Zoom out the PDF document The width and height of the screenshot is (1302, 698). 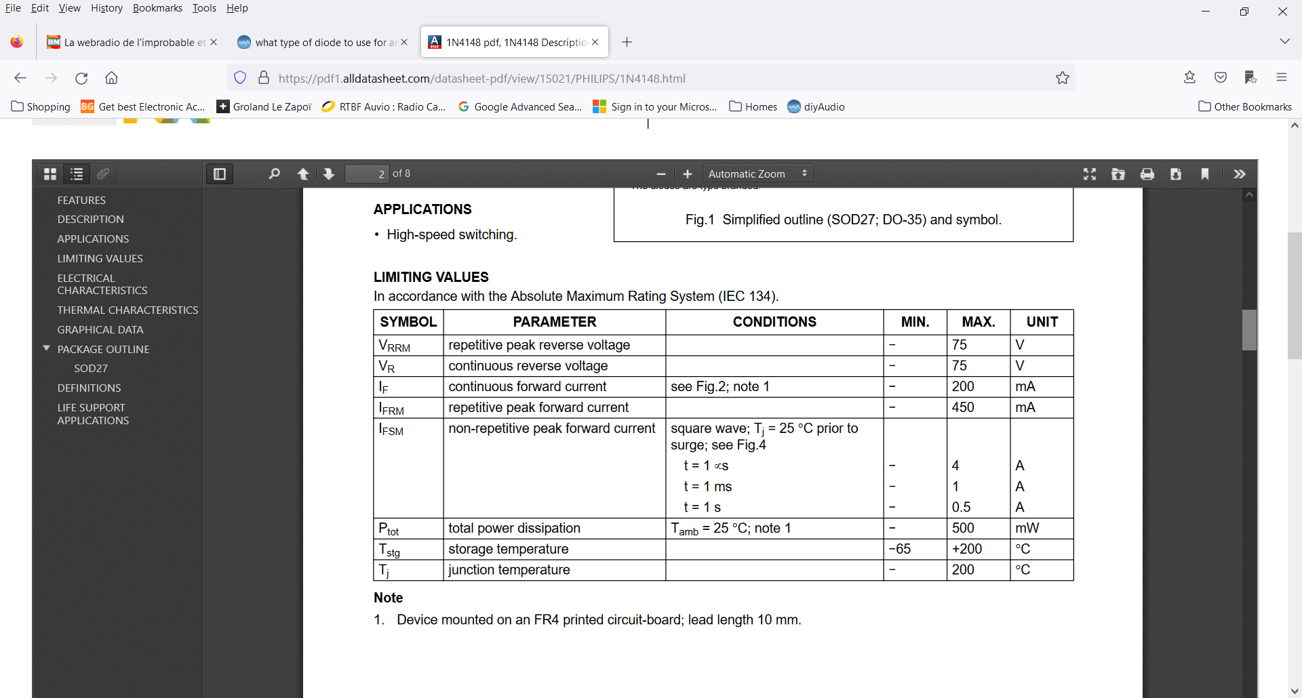pyautogui.click(x=661, y=174)
